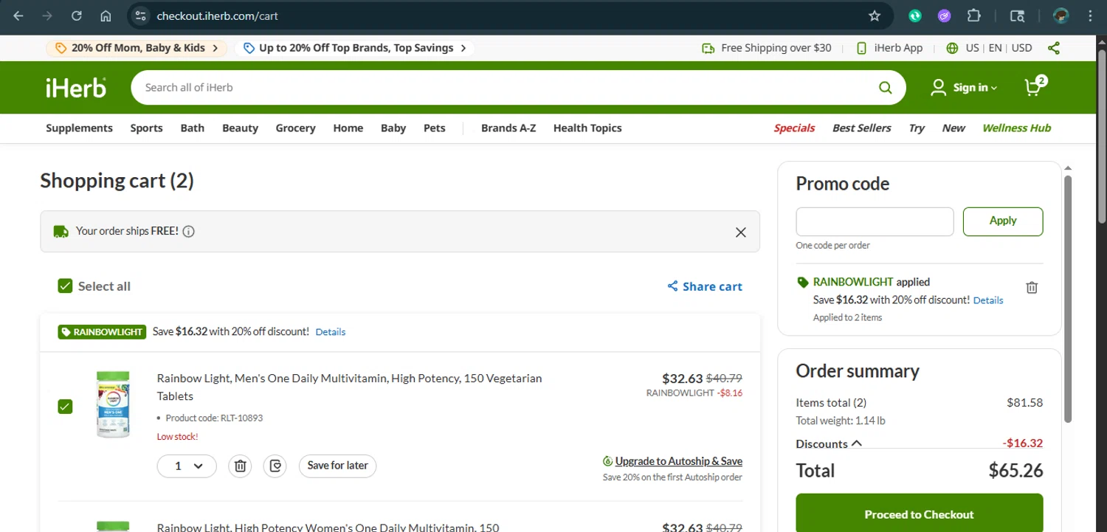Remove the RAINBOWLIGHT promo with trash icon
This screenshot has height=532, width=1107.
tap(1032, 288)
